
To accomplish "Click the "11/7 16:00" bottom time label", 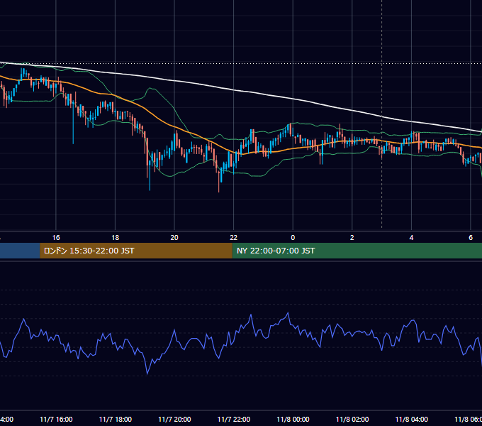I will pos(56,420).
